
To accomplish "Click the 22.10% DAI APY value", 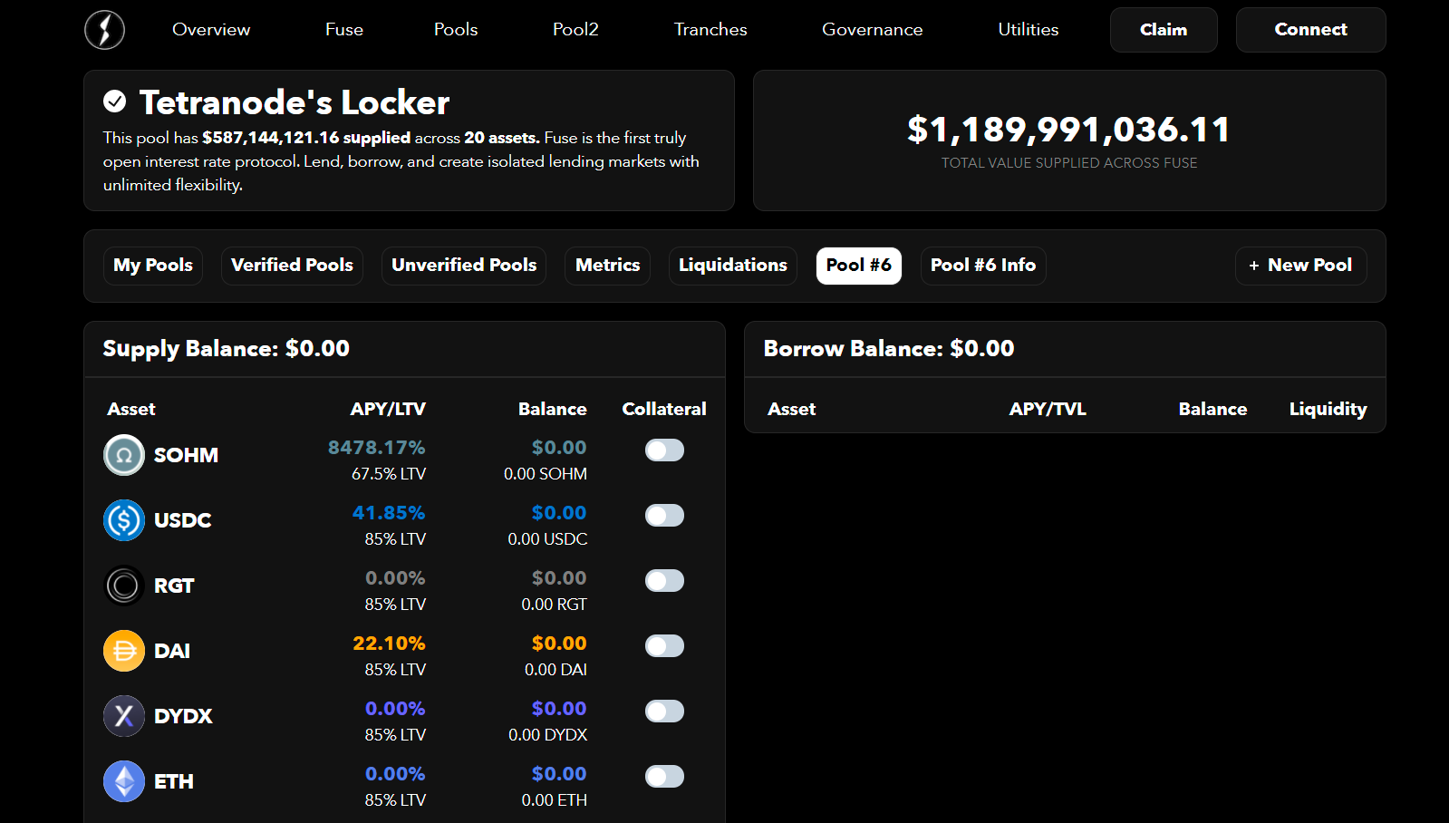I will [389, 644].
